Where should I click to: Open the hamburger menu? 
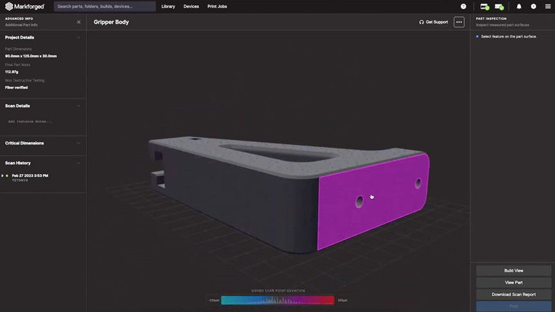547,6
